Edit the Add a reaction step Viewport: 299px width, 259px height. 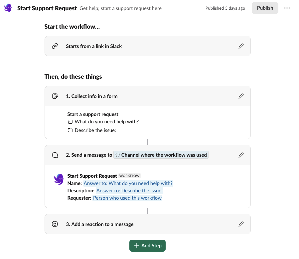[241, 224]
